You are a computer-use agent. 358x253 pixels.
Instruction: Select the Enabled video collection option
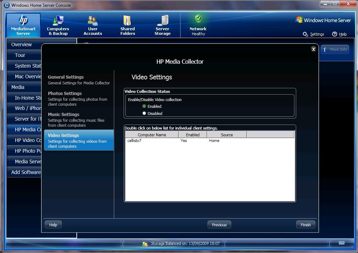144,106
